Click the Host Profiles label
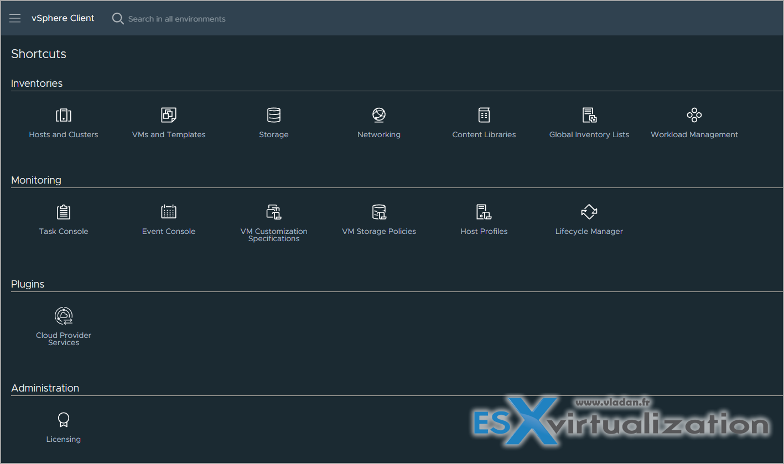Viewport: 784px width, 464px height. point(484,231)
